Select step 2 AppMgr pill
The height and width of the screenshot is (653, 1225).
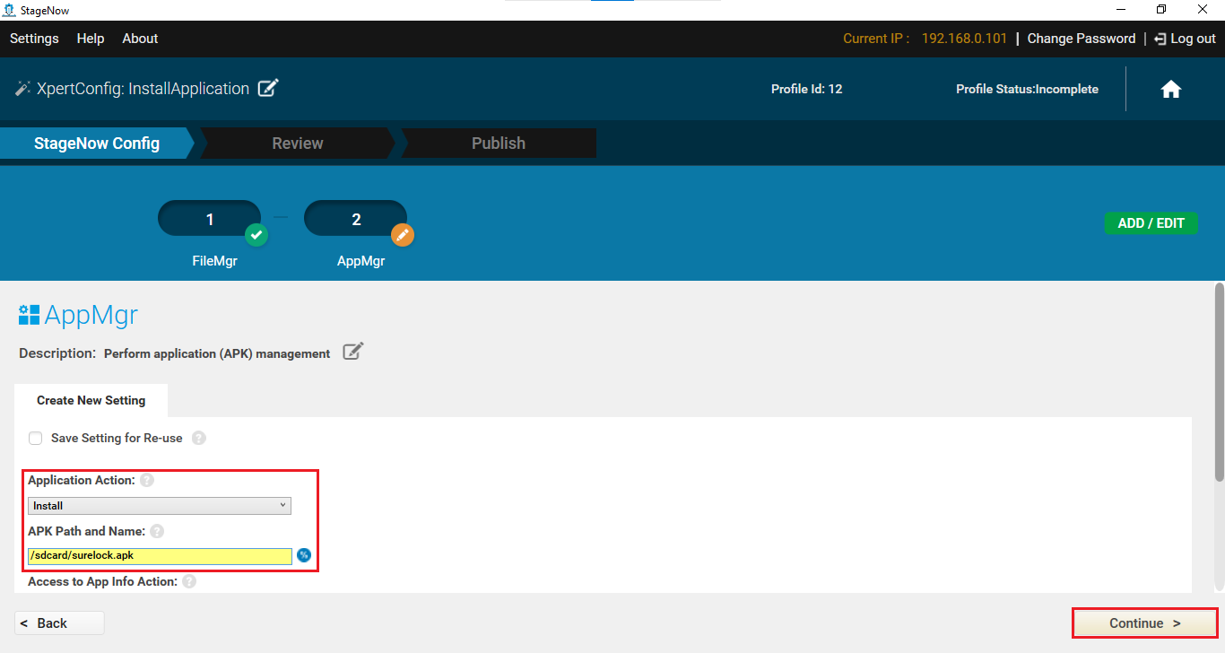pyautogui.click(x=356, y=219)
